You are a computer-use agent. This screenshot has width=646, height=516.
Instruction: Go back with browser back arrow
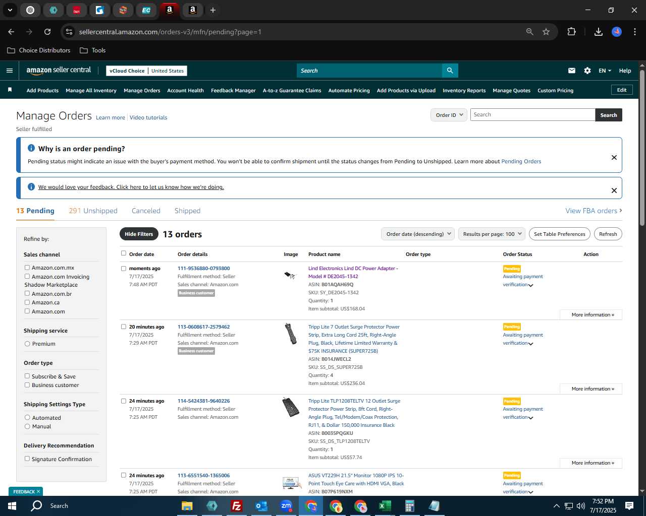(11, 32)
